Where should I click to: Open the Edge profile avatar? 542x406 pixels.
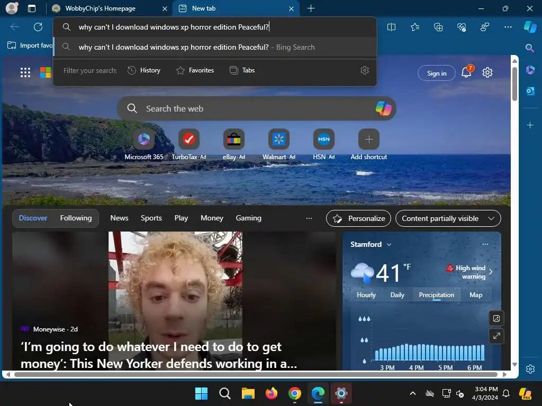pos(12,8)
